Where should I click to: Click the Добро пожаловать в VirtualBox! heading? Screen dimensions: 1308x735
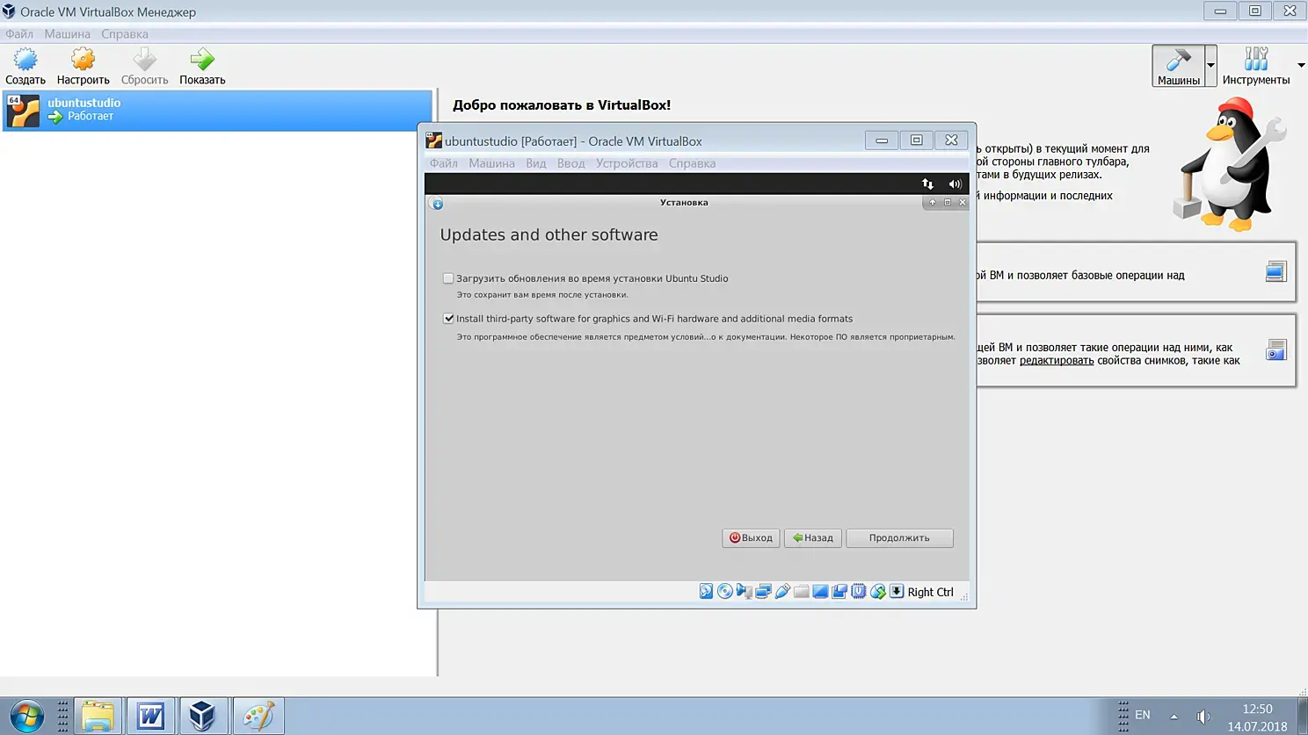click(x=562, y=105)
